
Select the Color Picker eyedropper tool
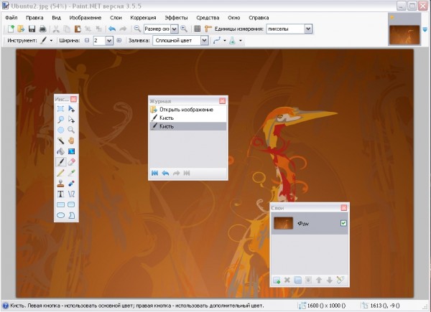(71, 173)
